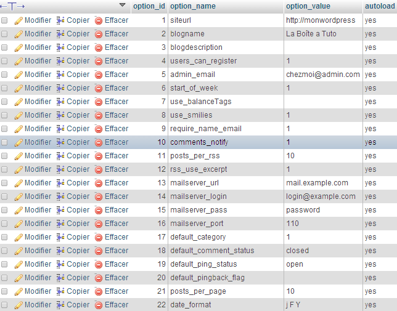Image resolution: width=397 pixels, height=311 pixels.
Task: Click the pencil edit icon for comments_notify row
Action: 18,142
